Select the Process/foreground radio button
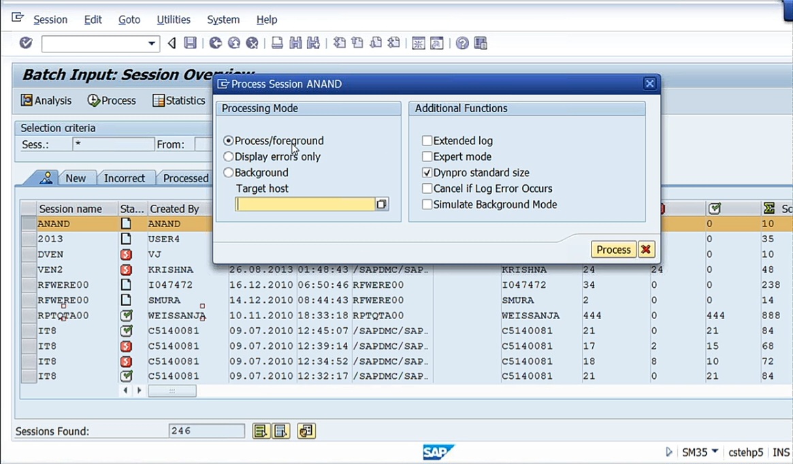The height and width of the screenshot is (464, 793). (229, 141)
